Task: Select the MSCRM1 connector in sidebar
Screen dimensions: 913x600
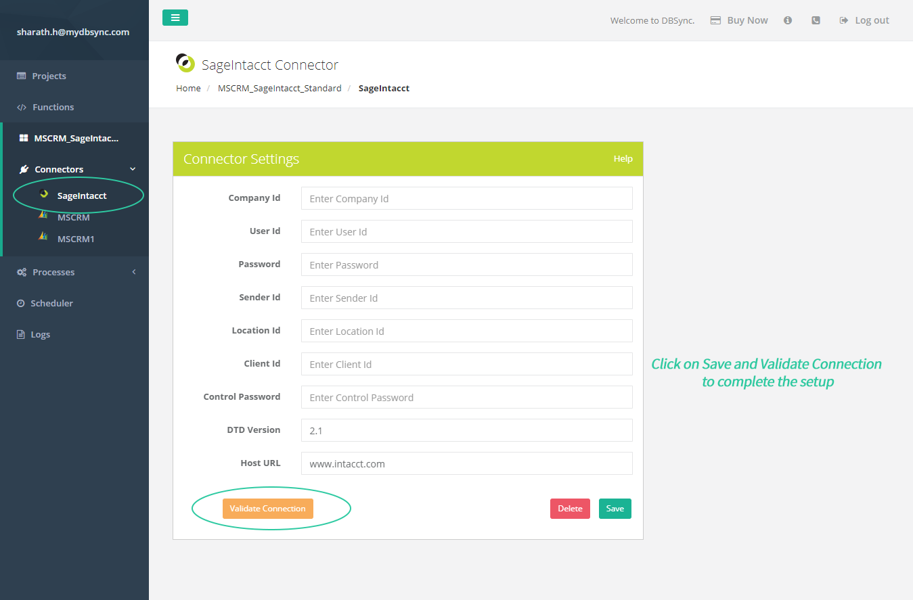Action: pos(75,239)
